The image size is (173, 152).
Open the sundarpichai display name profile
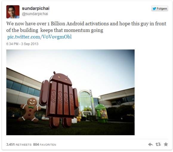pos(35,8)
